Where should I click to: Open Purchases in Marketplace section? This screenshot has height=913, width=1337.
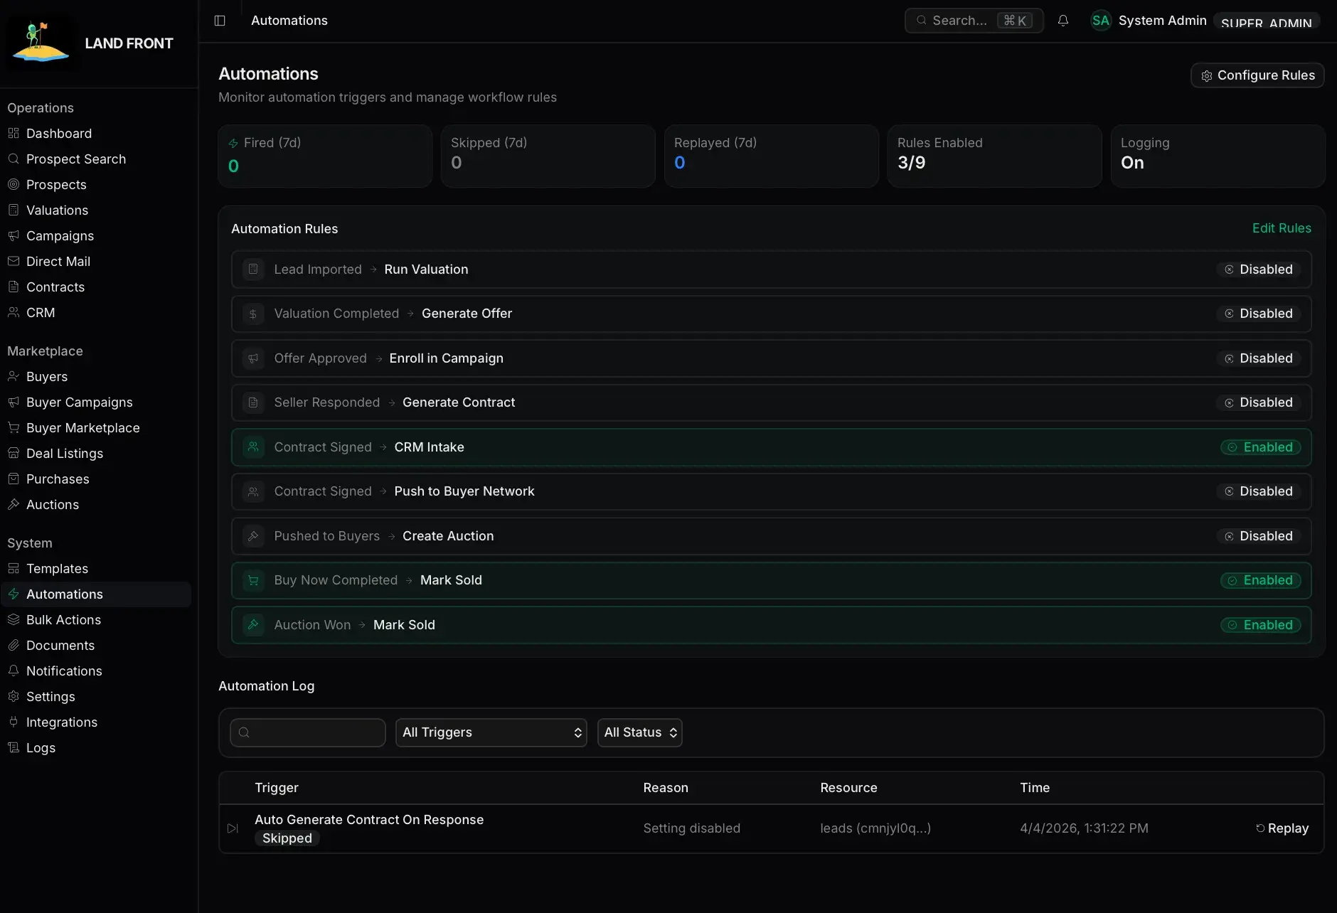pyautogui.click(x=96, y=479)
